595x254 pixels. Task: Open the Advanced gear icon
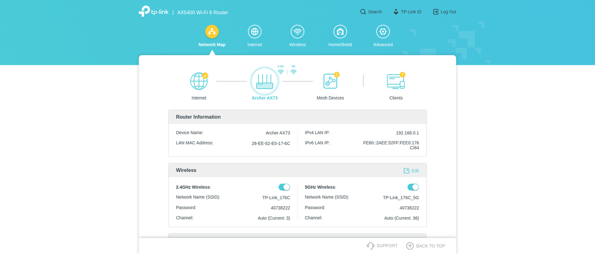383,31
